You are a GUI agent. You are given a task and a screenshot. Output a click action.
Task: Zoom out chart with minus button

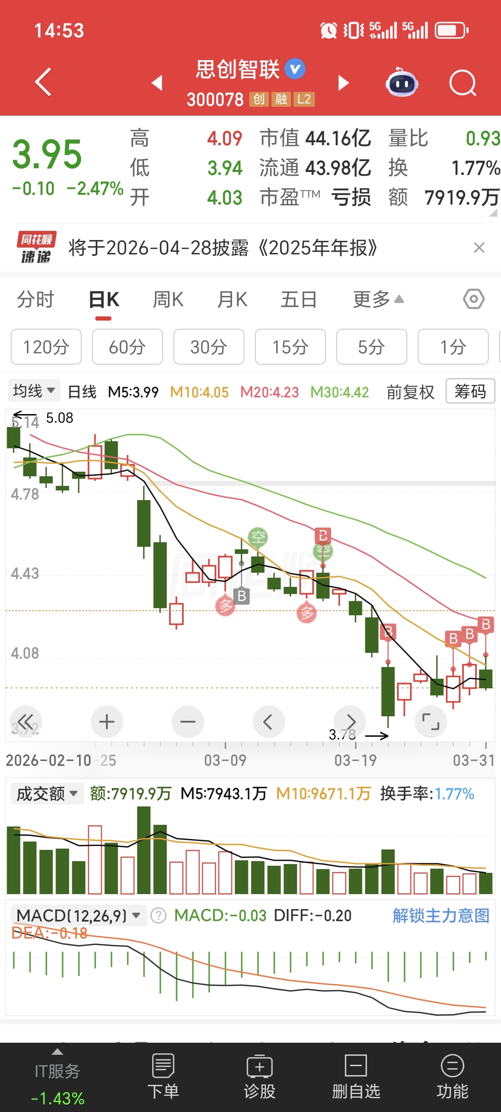pos(188,722)
